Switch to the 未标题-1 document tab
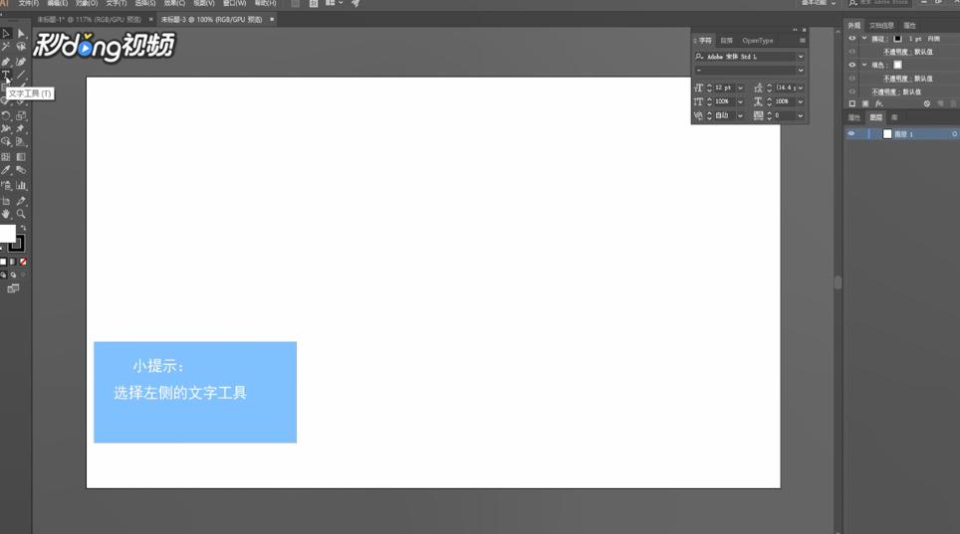The width and height of the screenshot is (960, 534). click(89, 20)
